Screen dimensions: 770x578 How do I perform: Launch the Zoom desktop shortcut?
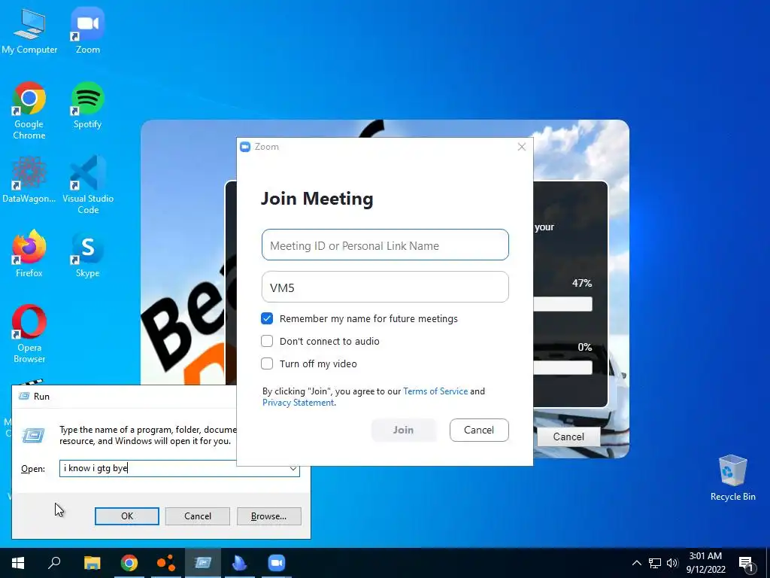click(87, 30)
